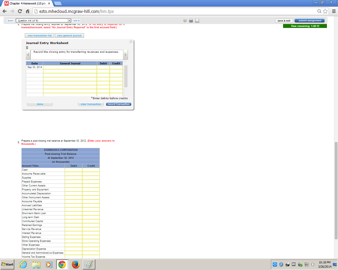Open view general journal
Image resolution: width=338 pixels, height=270 pixels.
(69, 36)
